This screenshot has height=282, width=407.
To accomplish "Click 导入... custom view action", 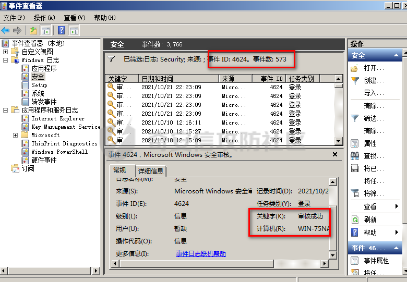I will click(374, 93).
